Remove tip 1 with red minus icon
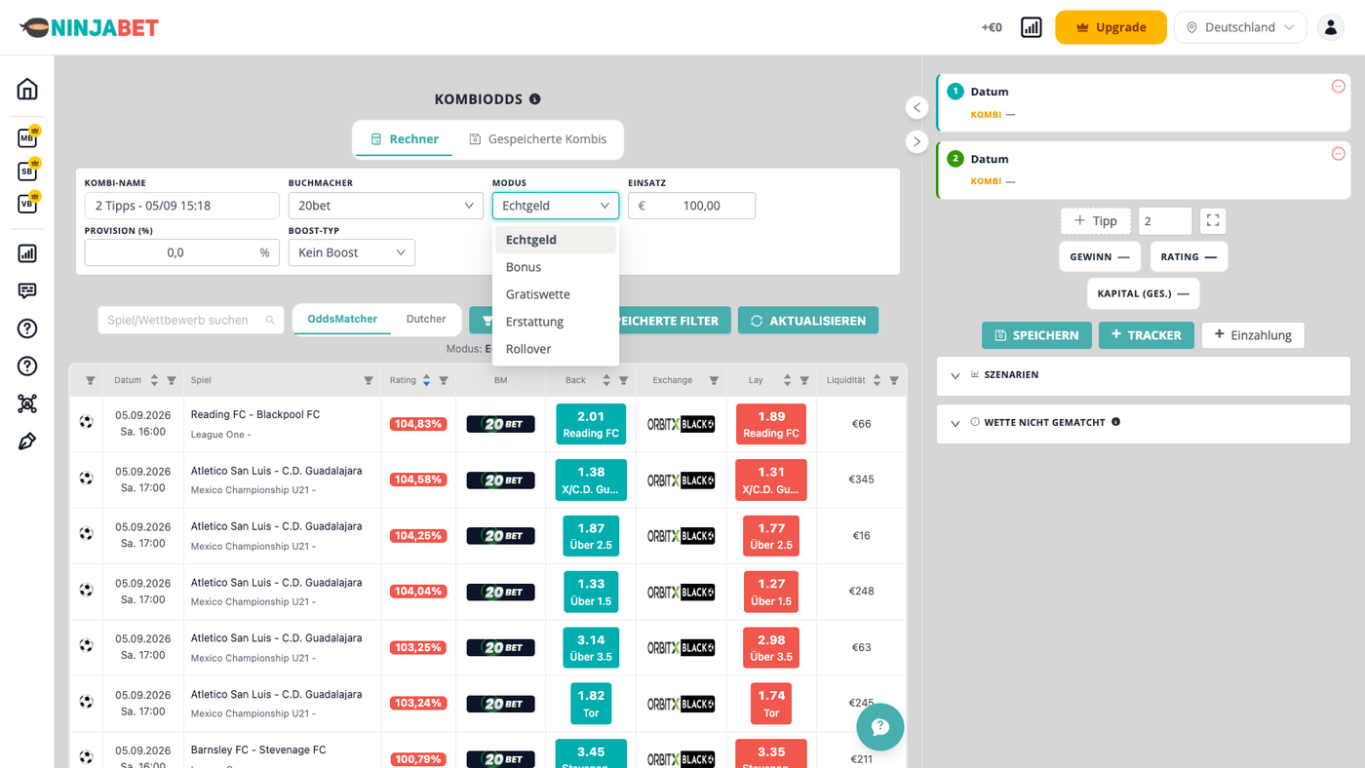This screenshot has width=1365, height=768. pos(1338,87)
